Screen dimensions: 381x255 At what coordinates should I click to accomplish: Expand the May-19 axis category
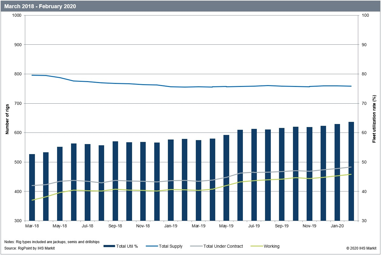[x=226, y=226]
